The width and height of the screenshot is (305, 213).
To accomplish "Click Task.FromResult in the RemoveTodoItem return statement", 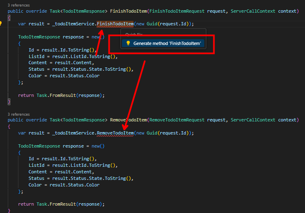I will 56,204.
